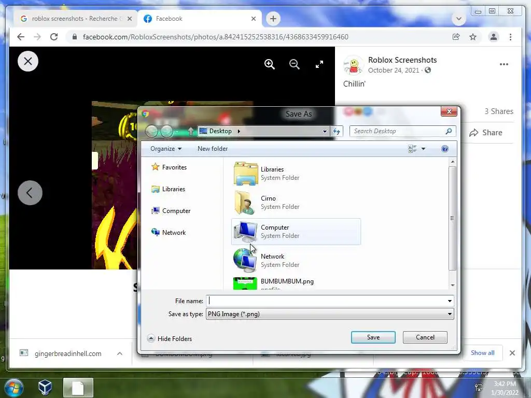Click scrollbar down arrow in file list
Viewport: 531px width, 398px height.
pos(453,286)
